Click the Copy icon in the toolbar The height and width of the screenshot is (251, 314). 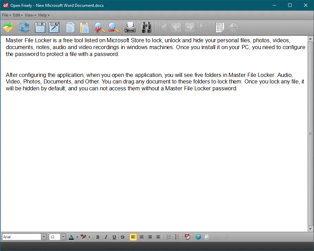[x=70, y=27]
